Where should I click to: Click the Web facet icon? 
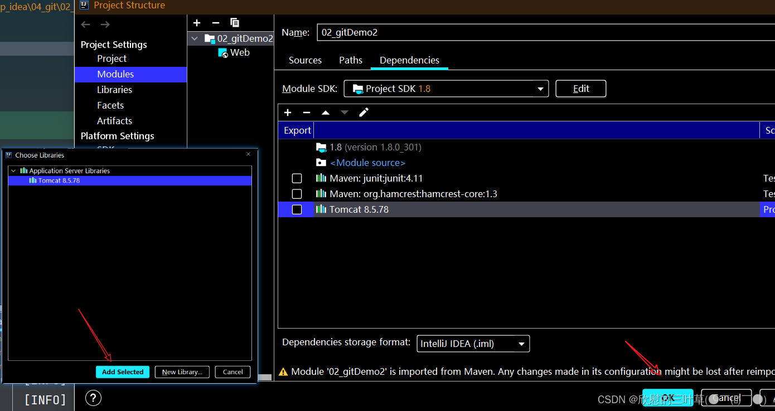pyautogui.click(x=223, y=53)
